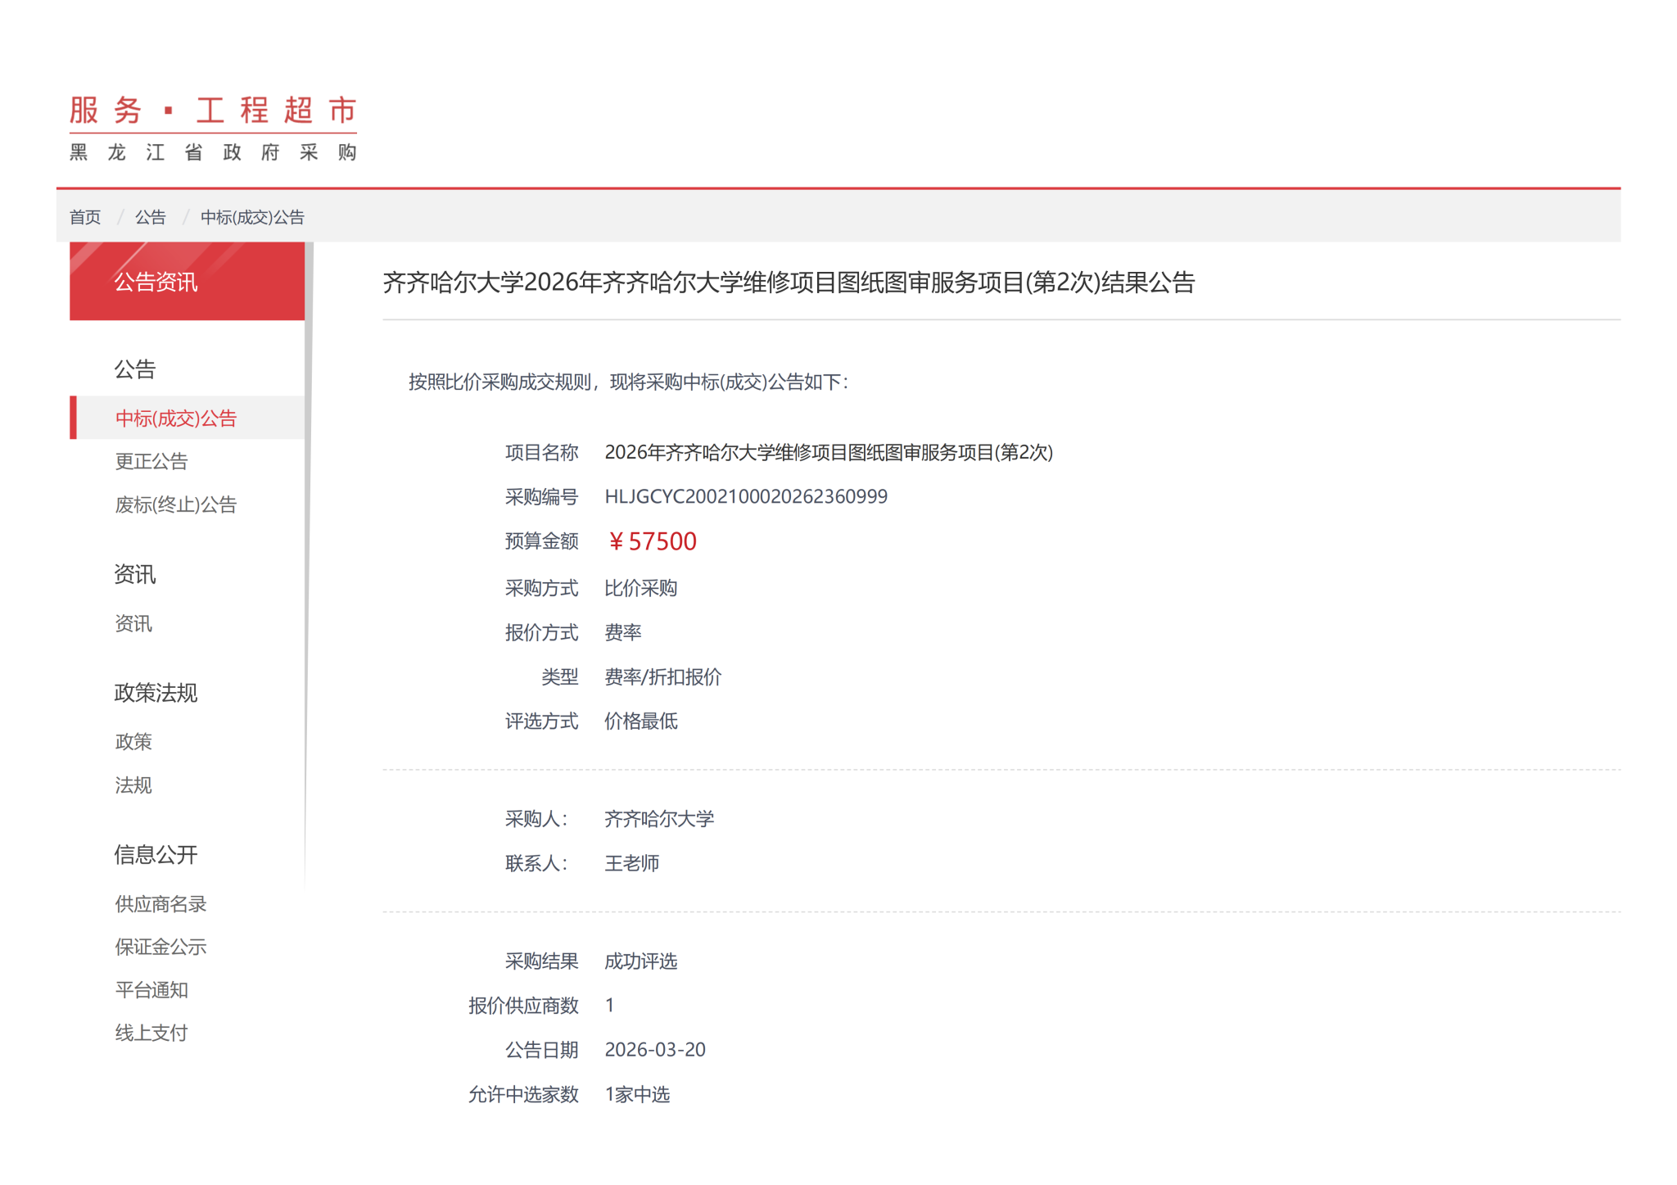Click 中标(成交)公告 breadcrumb link
Screen dimensions: 1677x1185
click(252, 217)
